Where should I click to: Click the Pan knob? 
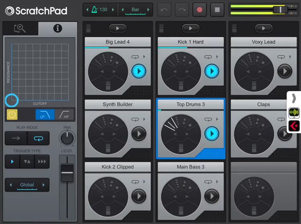point(67,138)
